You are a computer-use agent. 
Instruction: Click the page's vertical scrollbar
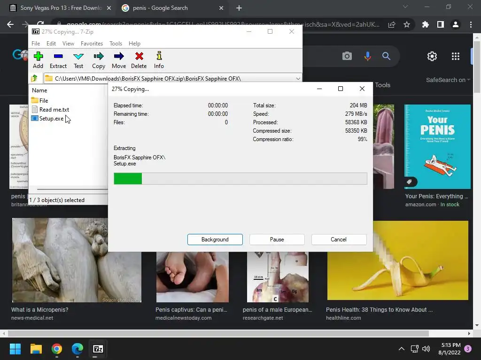pos(477,67)
